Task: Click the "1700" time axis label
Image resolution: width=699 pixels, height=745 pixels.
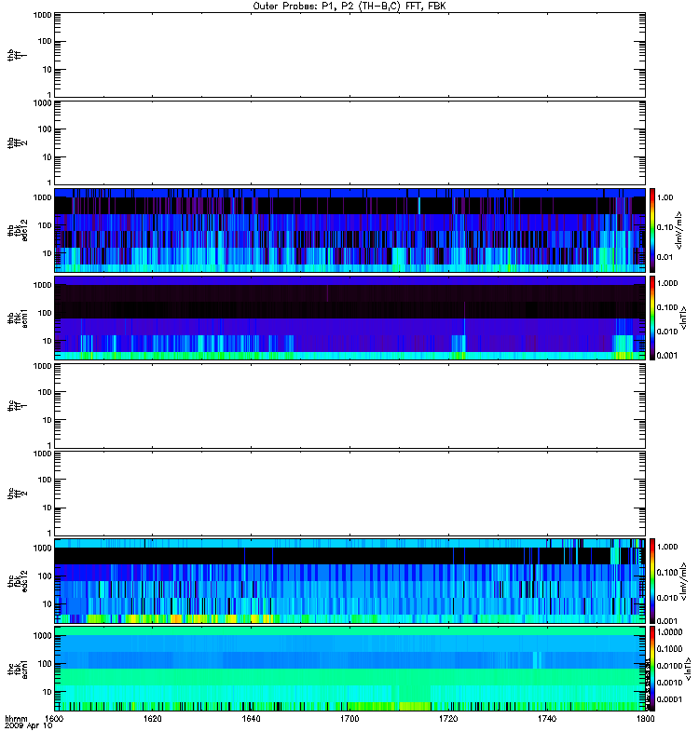Action: point(349,718)
